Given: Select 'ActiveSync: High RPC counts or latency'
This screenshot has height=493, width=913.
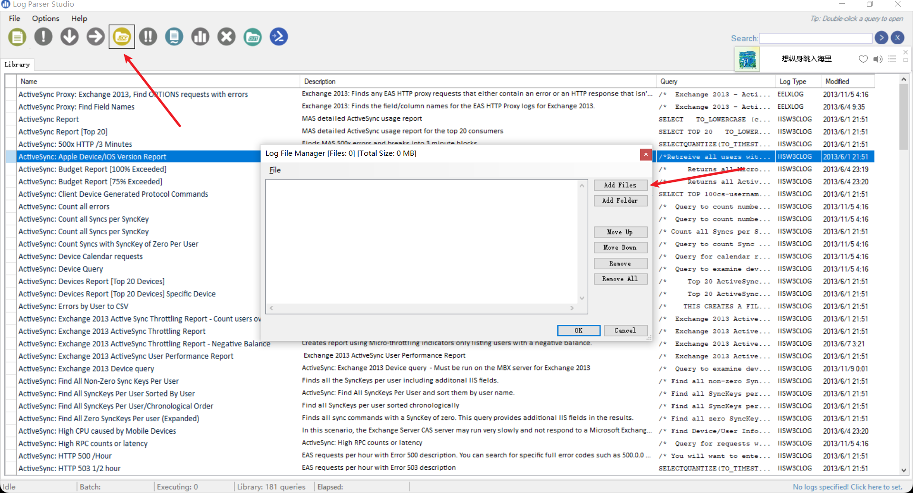Looking at the screenshot, I should click(x=83, y=443).
